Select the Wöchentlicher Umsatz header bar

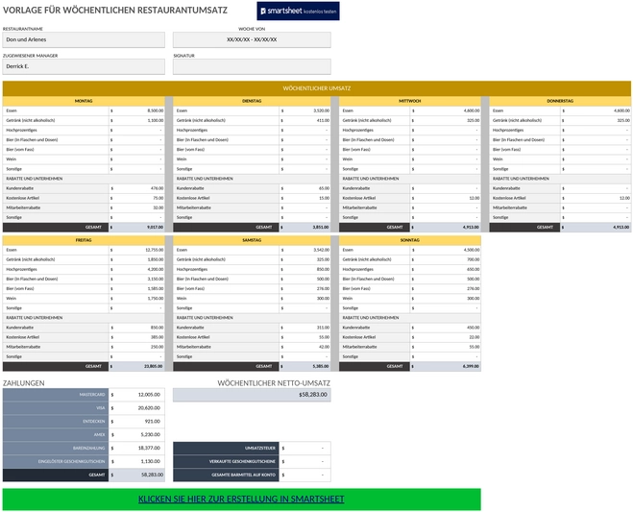(317, 88)
